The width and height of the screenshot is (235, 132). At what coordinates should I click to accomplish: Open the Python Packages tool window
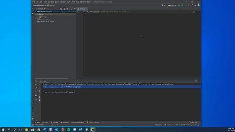tap(77, 122)
